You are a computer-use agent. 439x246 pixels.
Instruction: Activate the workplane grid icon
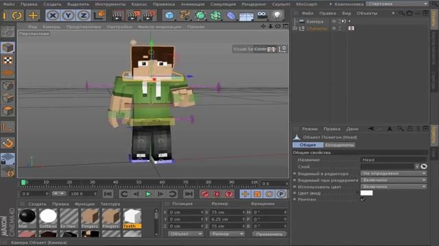[x=8, y=73]
